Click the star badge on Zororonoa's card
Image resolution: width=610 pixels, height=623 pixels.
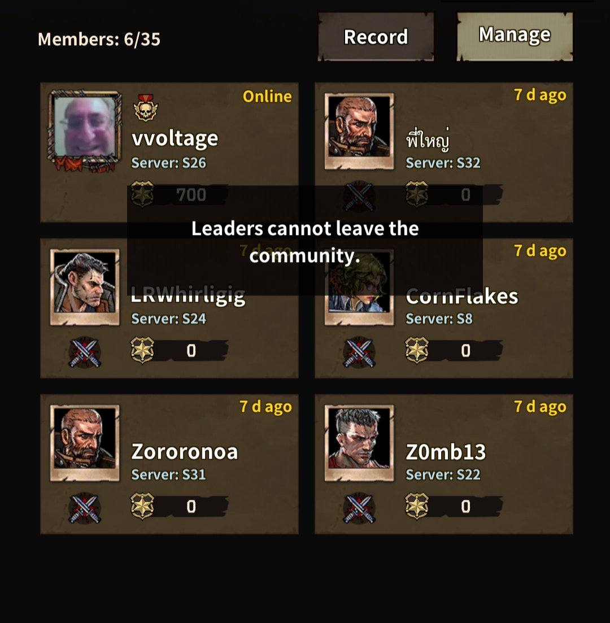[x=142, y=506]
